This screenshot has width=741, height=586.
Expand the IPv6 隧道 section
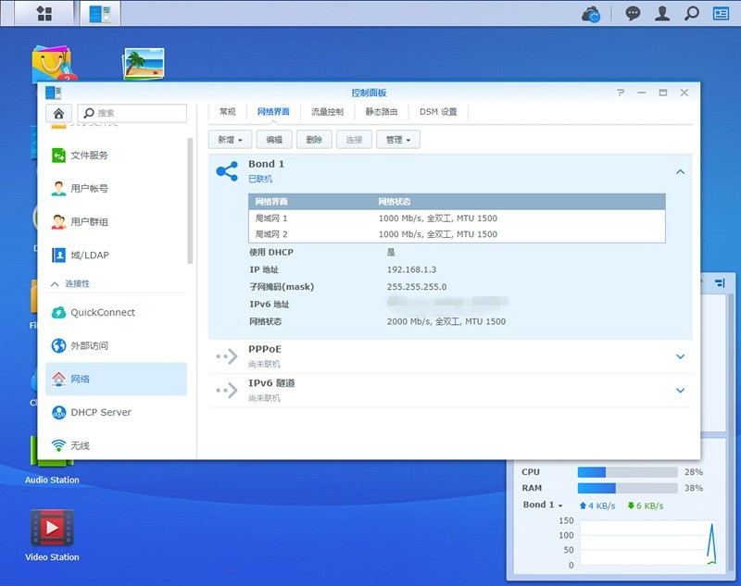coord(680,391)
